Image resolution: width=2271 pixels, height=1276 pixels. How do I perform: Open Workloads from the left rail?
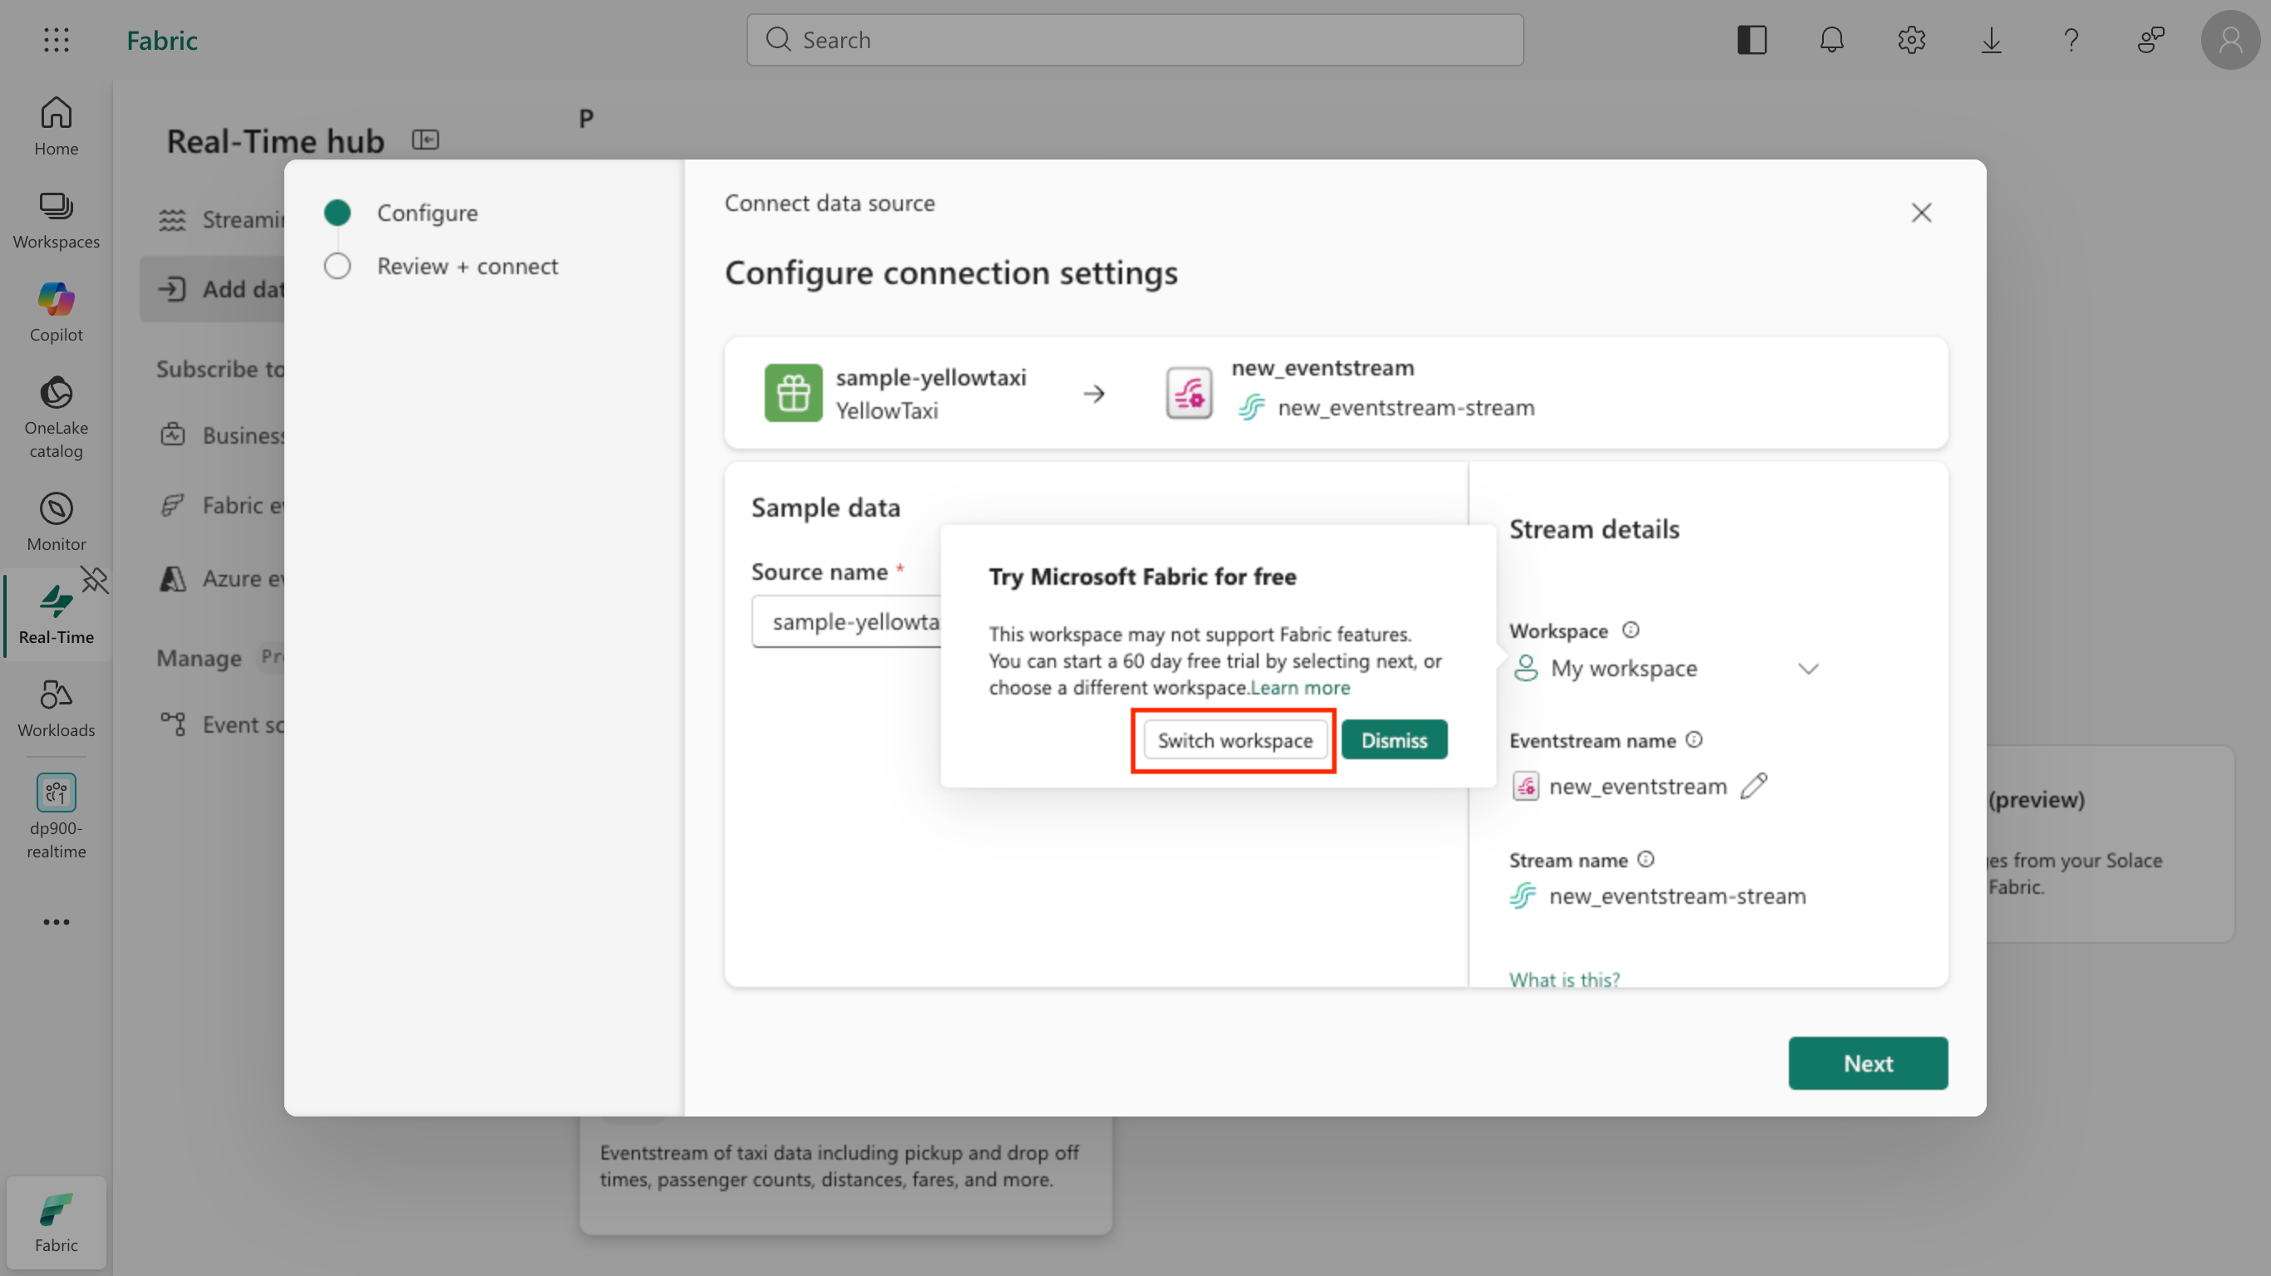click(x=56, y=709)
